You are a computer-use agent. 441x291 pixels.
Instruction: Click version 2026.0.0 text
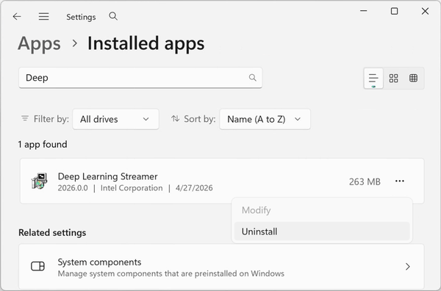pos(73,188)
